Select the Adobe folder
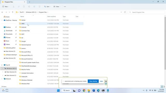 [23, 20]
